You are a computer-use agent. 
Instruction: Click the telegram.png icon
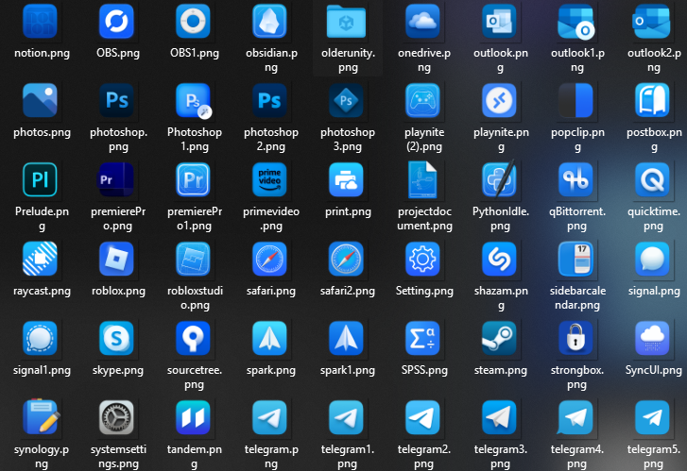click(x=269, y=417)
